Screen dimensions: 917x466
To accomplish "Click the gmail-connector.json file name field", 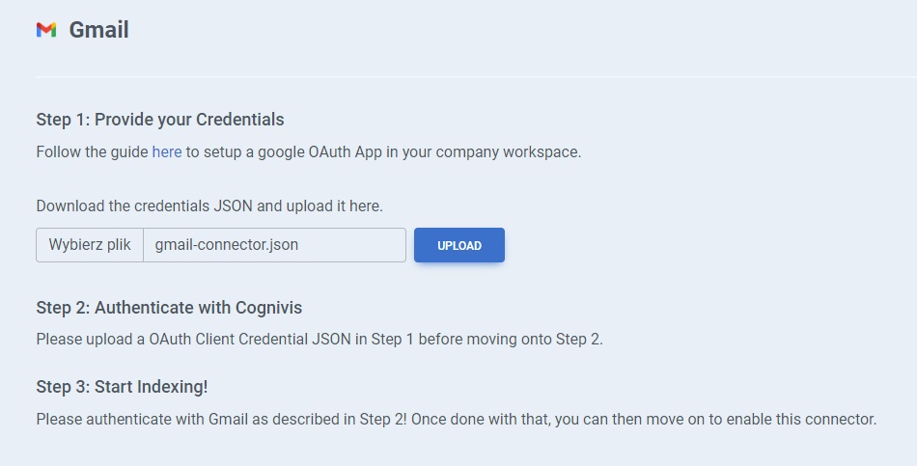I will click(274, 245).
